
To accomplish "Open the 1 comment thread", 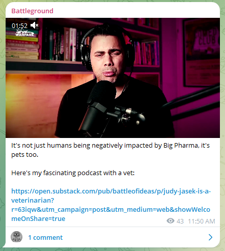I will click(45, 237).
